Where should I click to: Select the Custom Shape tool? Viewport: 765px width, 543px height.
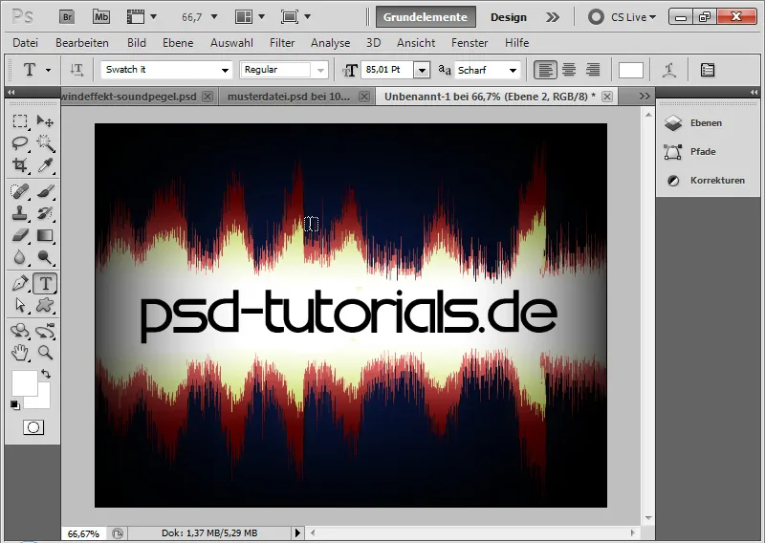click(x=45, y=305)
